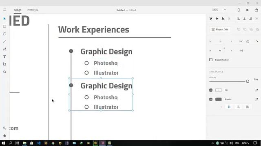Select the Work Experiences heading text
This screenshot has height=146, width=261.
pos(93,30)
